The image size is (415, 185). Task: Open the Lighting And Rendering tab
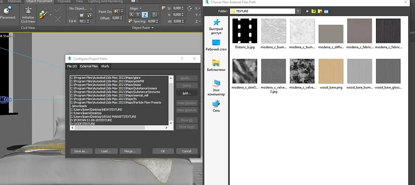(106, 1)
